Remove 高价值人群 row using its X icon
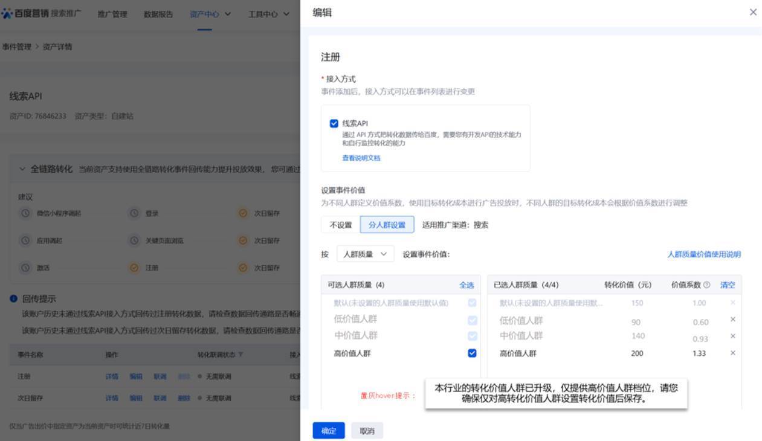 click(x=732, y=353)
